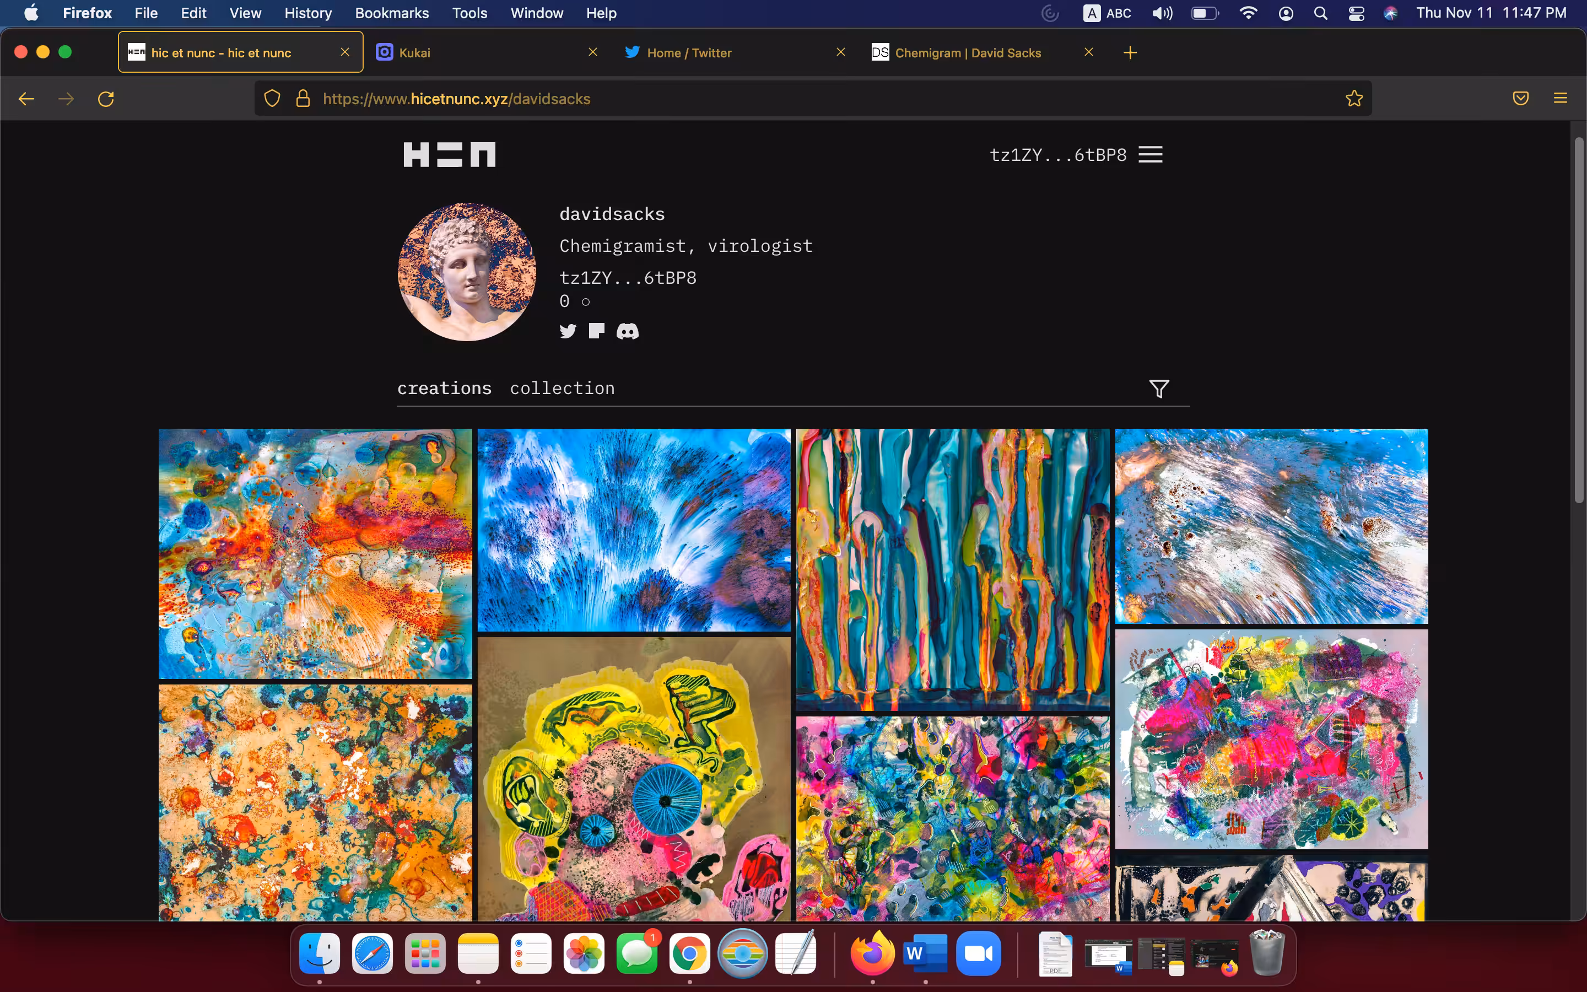Open the Firefox application menu icon
The height and width of the screenshot is (992, 1587).
[x=1560, y=99]
